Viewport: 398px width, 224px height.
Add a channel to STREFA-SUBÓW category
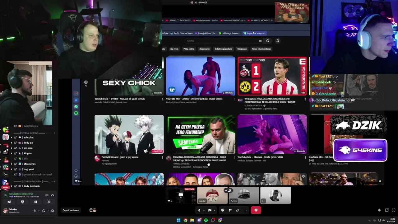[x=54, y=133]
